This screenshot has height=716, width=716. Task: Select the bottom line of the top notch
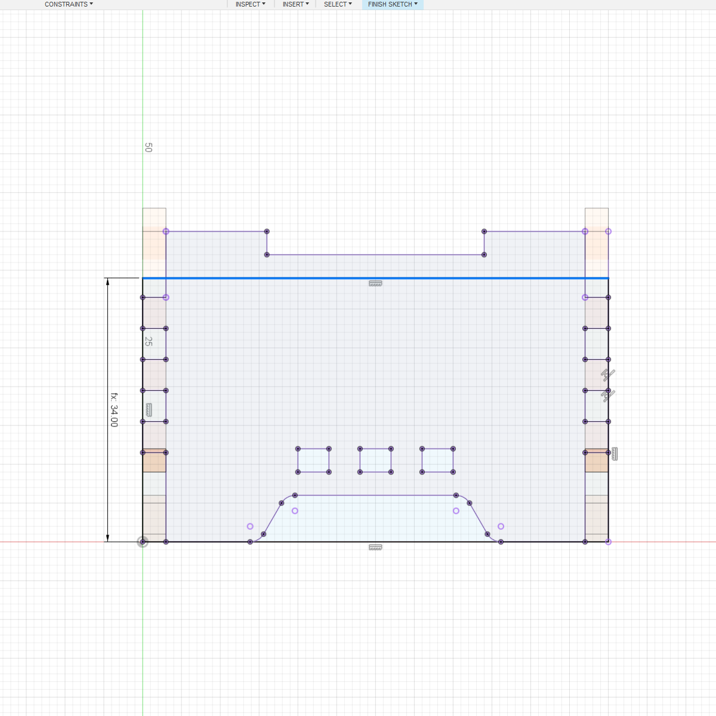point(375,255)
